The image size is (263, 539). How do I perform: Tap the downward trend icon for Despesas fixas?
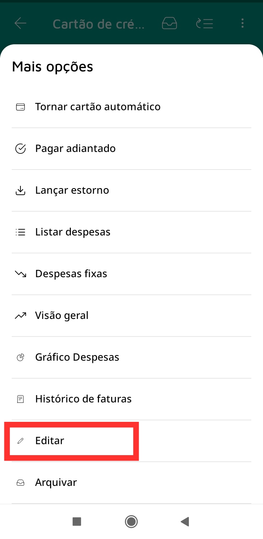click(x=20, y=274)
